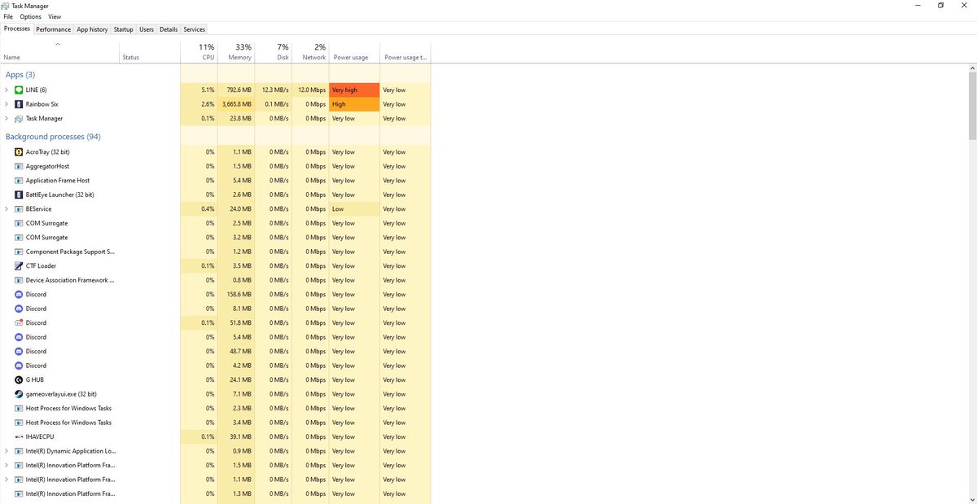The height and width of the screenshot is (504, 977).
Task: Expand the Rainbow Six process group
Action: pyautogui.click(x=7, y=104)
